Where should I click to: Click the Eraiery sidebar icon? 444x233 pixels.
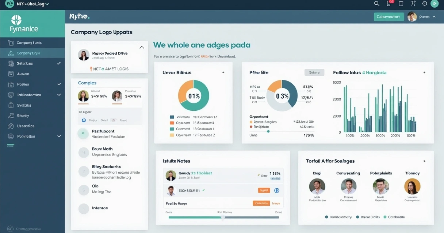pos(10,115)
